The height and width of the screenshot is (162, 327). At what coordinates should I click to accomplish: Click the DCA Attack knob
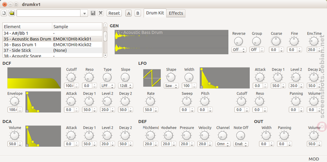pyautogui.click(x=71, y=135)
